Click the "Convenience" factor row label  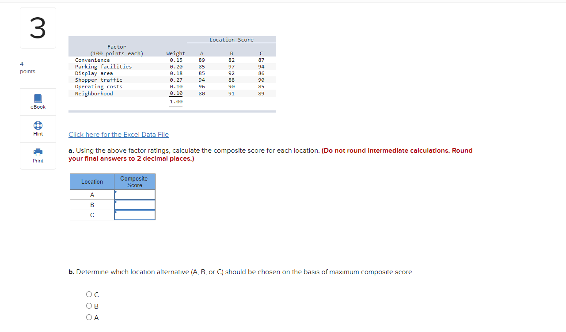click(92, 60)
